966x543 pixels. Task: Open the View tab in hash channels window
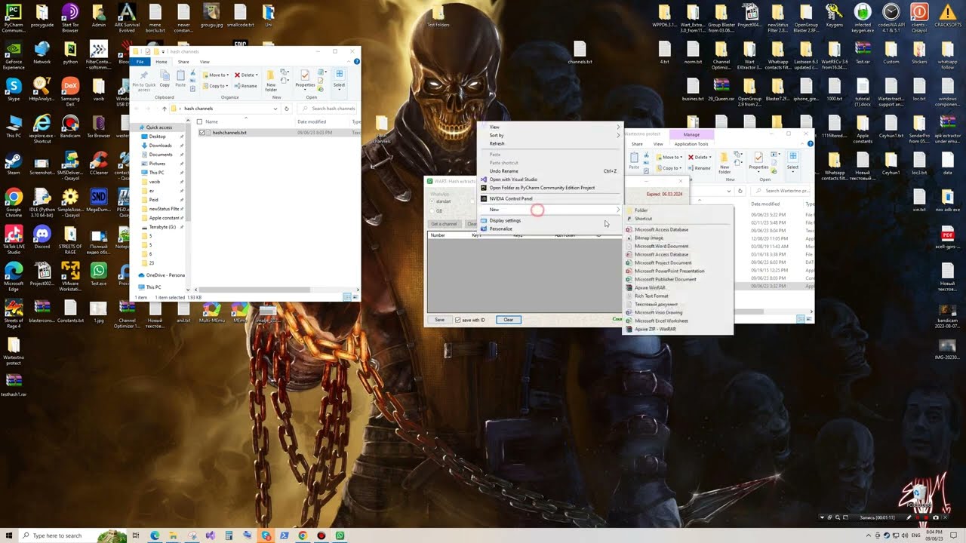[205, 62]
